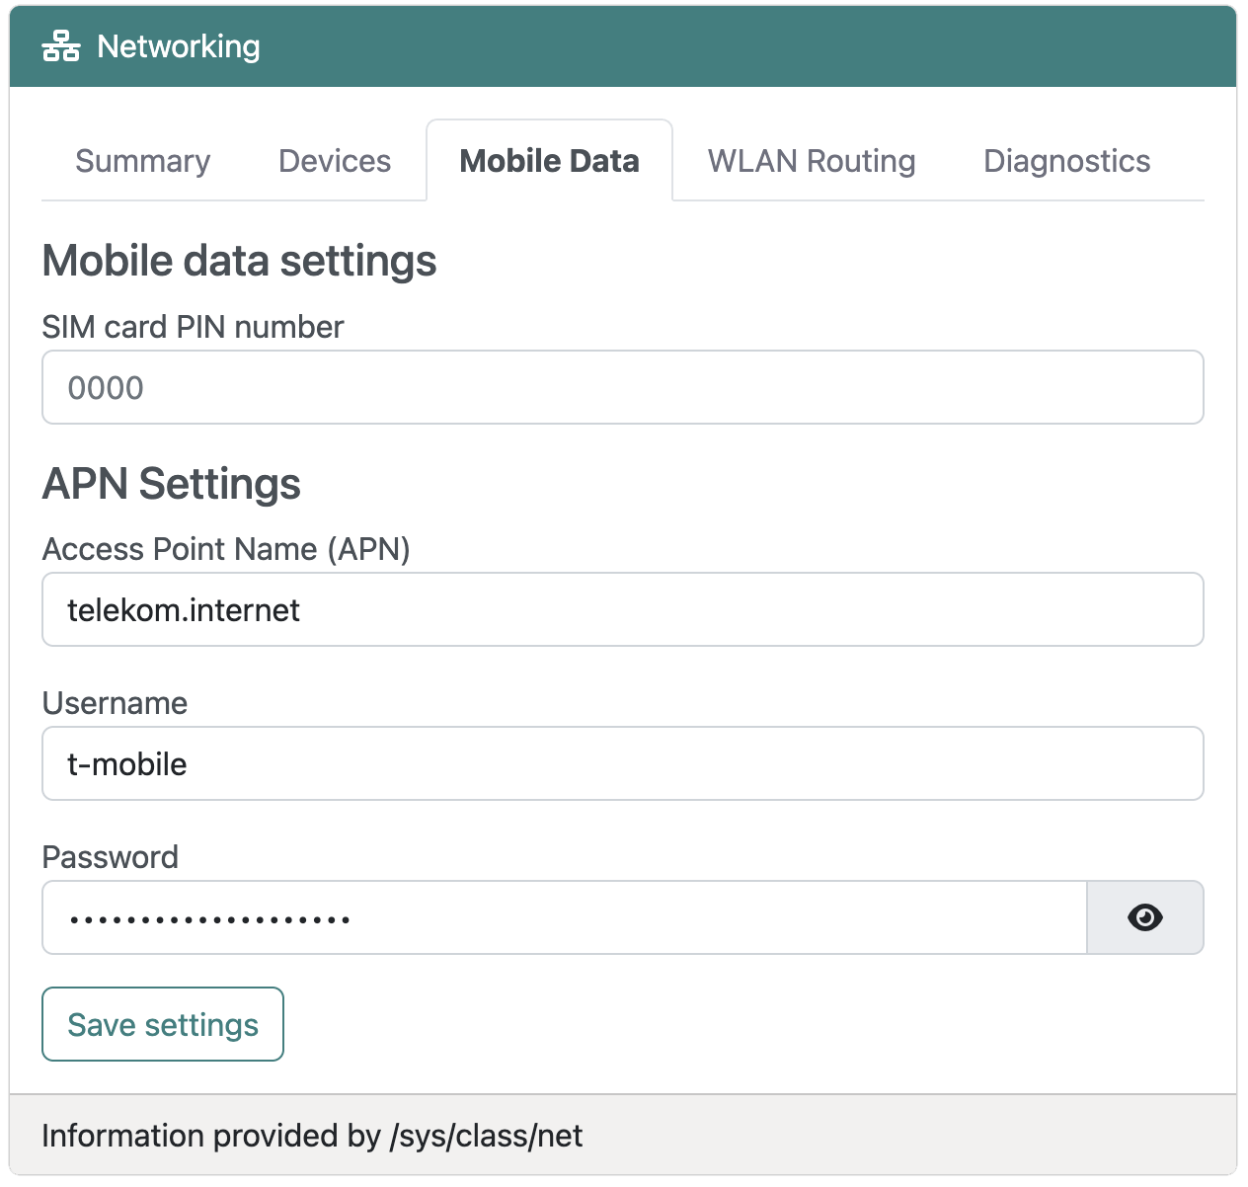The image size is (1248, 1187).
Task: Click 'Information provided by /sys/class/net' footer text
Action: tap(312, 1136)
